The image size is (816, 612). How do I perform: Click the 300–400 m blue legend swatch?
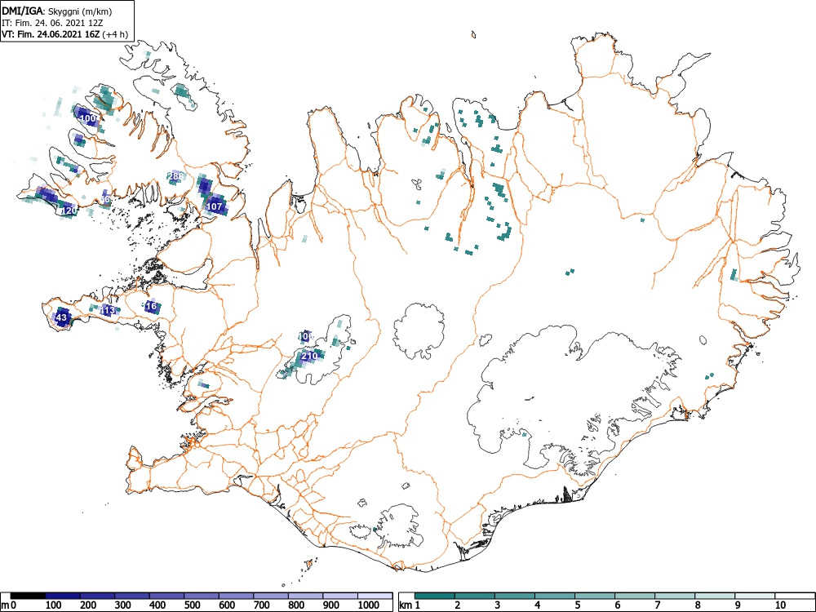point(132,596)
